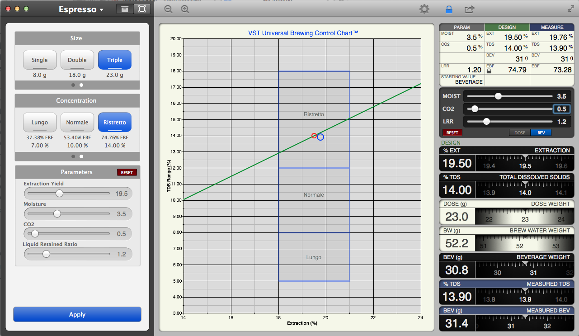This screenshot has height=336, width=579.
Task: Select the second page dot under Size
Action: [x=81, y=85]
